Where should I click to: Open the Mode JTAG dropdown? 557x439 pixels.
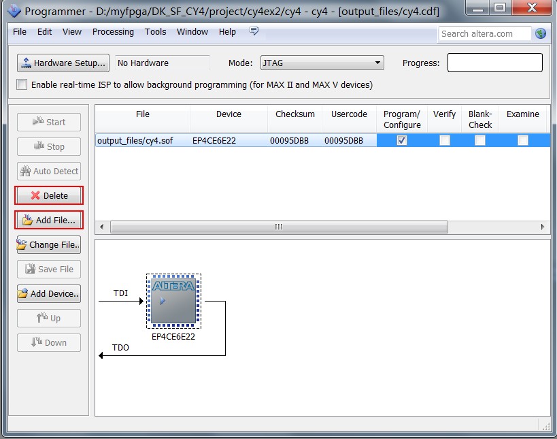(x=322, y=63)
